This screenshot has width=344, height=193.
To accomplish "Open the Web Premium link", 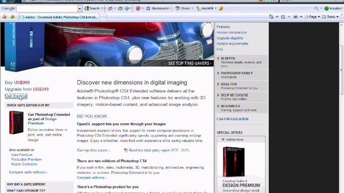I will coord(21,155).
